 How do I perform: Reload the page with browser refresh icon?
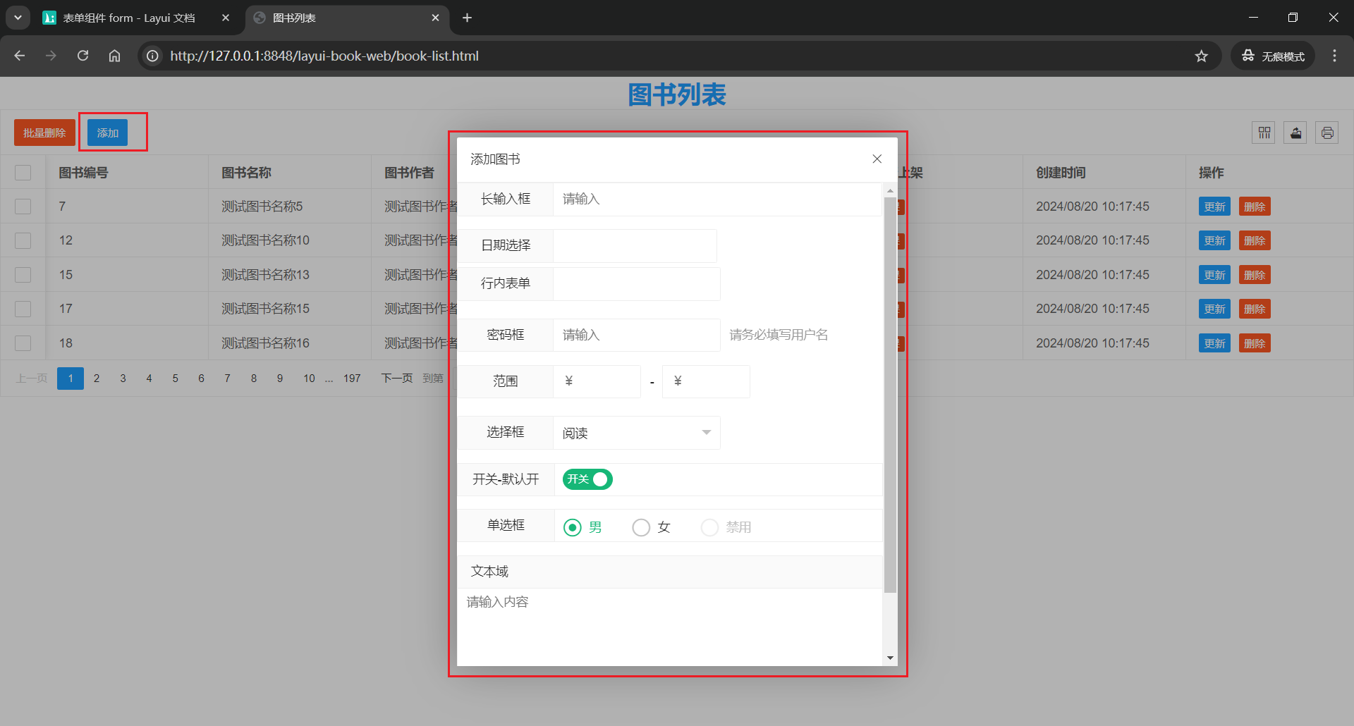click(83, 56)
